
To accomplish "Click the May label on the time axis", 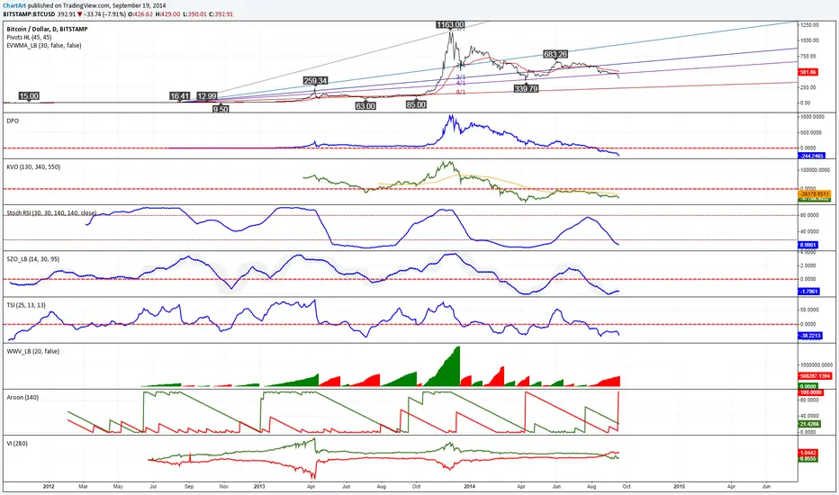I will [118, 486].
